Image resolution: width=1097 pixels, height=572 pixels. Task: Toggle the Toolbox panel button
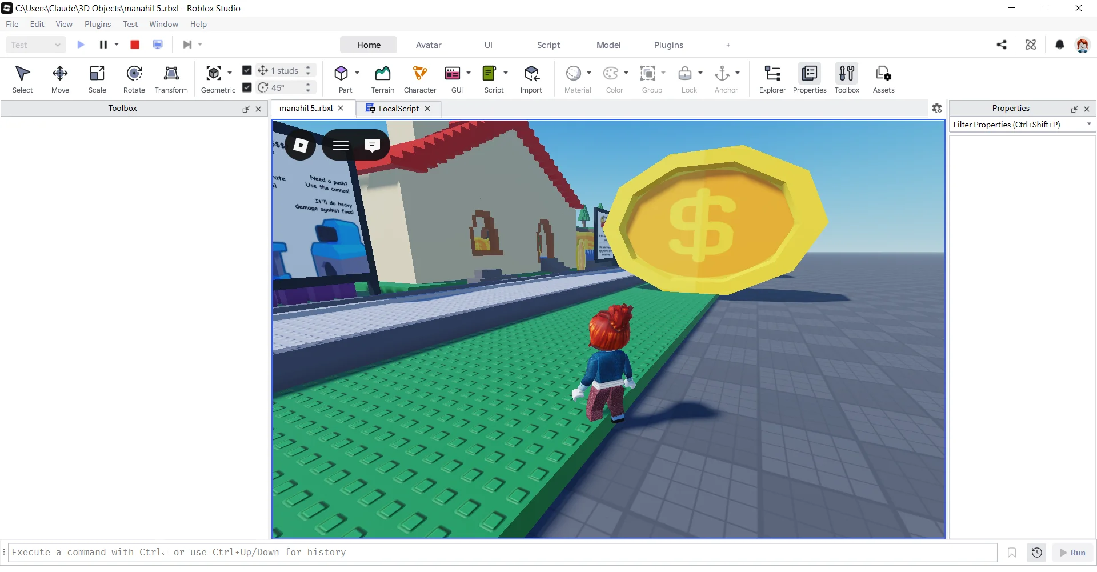tap(847, 79)
